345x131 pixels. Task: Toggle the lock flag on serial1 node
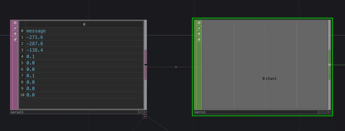coord(15,39)
